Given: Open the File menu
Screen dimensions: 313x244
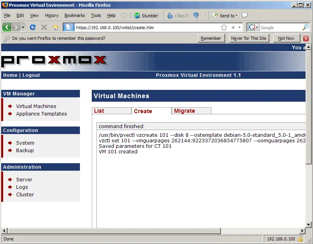Looking at the screenshot, I should (x=7, y=15).
